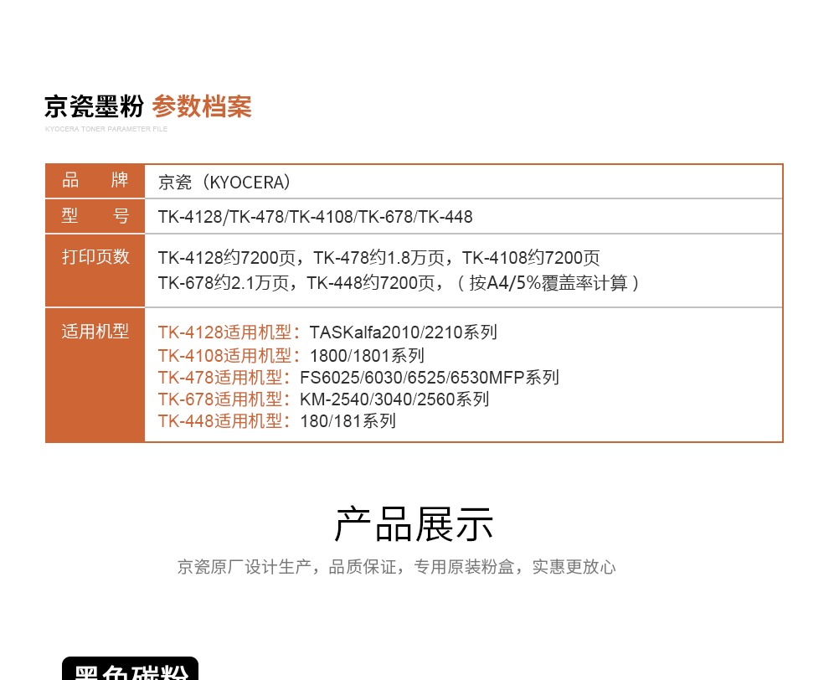Click the 产品展示 section heading
This screenshot has height=680, width=829.
[414, 524]
